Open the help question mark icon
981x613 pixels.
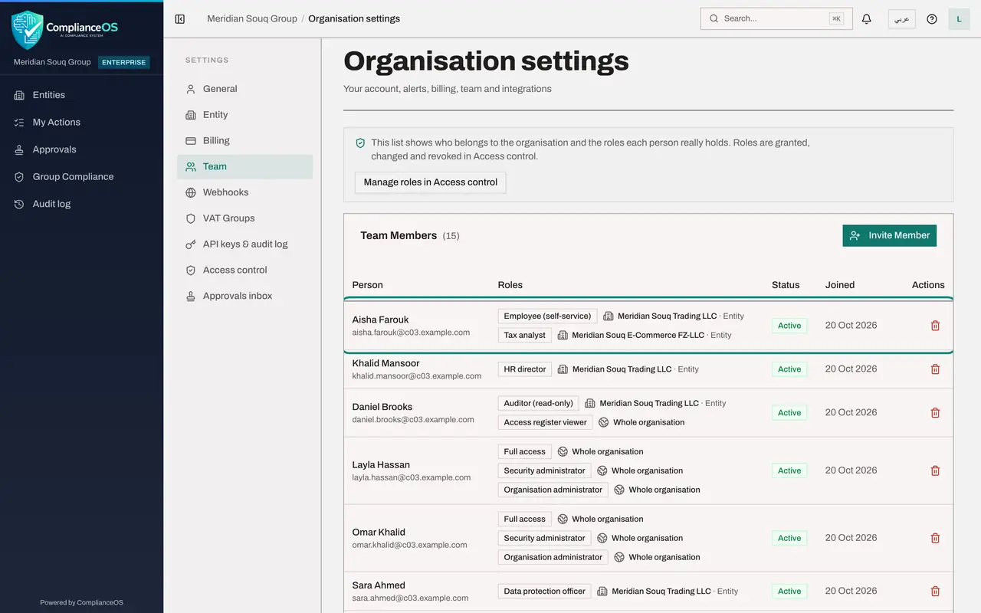[x=932, y=19]
